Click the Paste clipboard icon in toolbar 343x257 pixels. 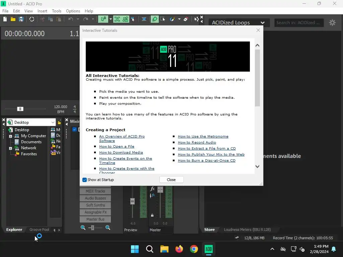pos(59,19)
